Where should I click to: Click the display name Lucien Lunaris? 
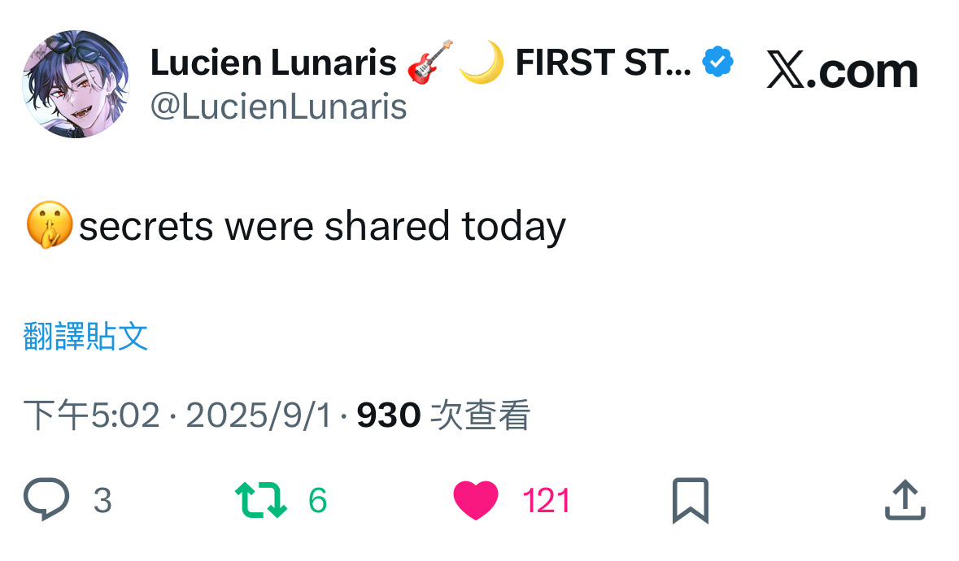(273, 63)
